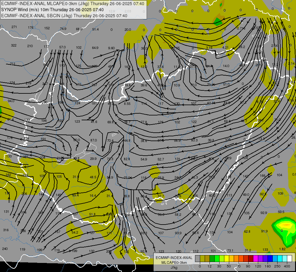Click the cyan legend swatch before 400 tick

(x=280, y=258)
